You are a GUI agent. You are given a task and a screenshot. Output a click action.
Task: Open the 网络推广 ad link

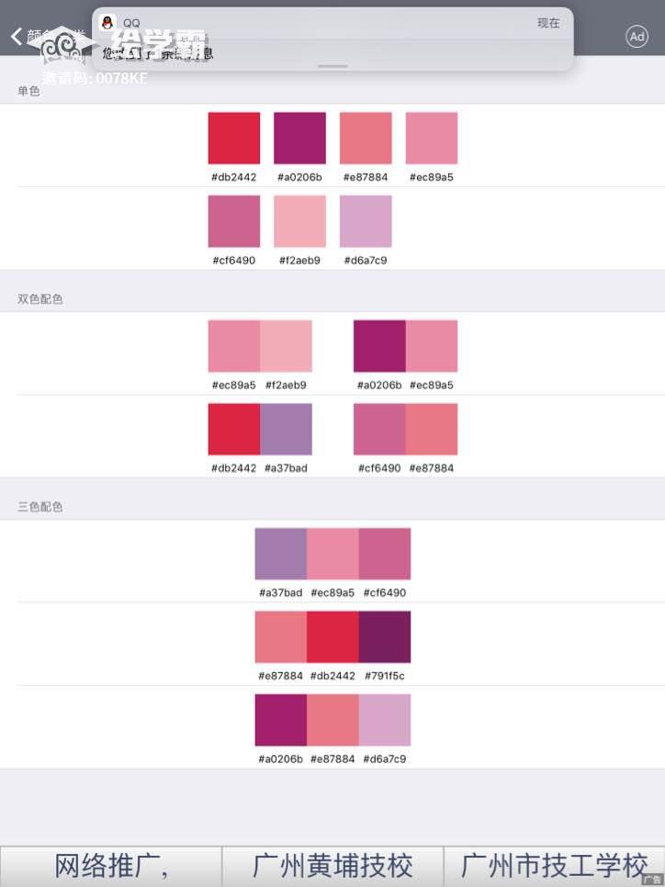coord(110,866)
